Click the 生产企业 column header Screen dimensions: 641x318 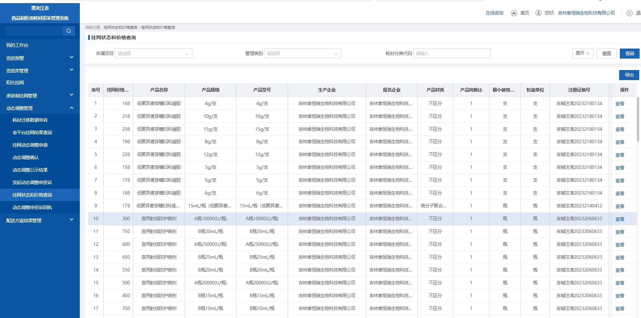(x=327, y=90)
